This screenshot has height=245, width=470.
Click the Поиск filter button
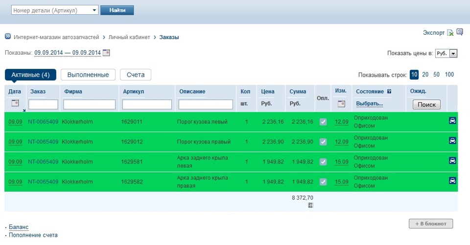tap(426, 104)
